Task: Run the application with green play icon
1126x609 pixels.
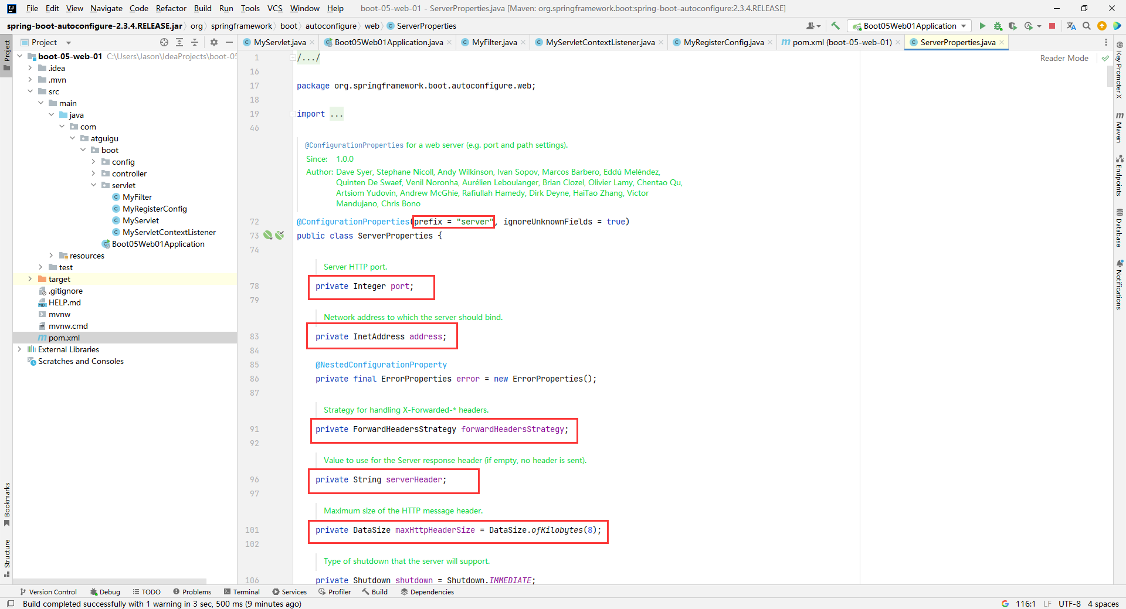Action: coord(982,26)
